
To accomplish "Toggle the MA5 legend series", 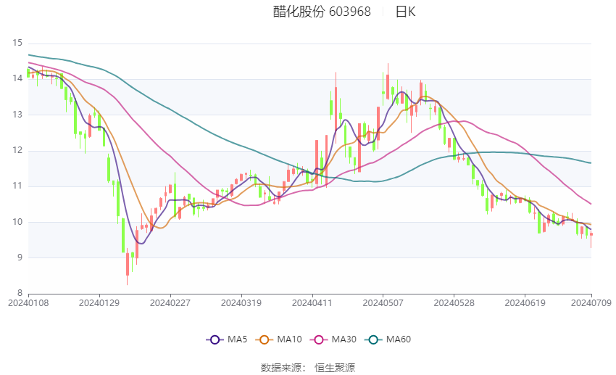I will click(227, 339).
